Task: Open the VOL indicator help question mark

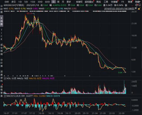Action: (x=5, y=79)
